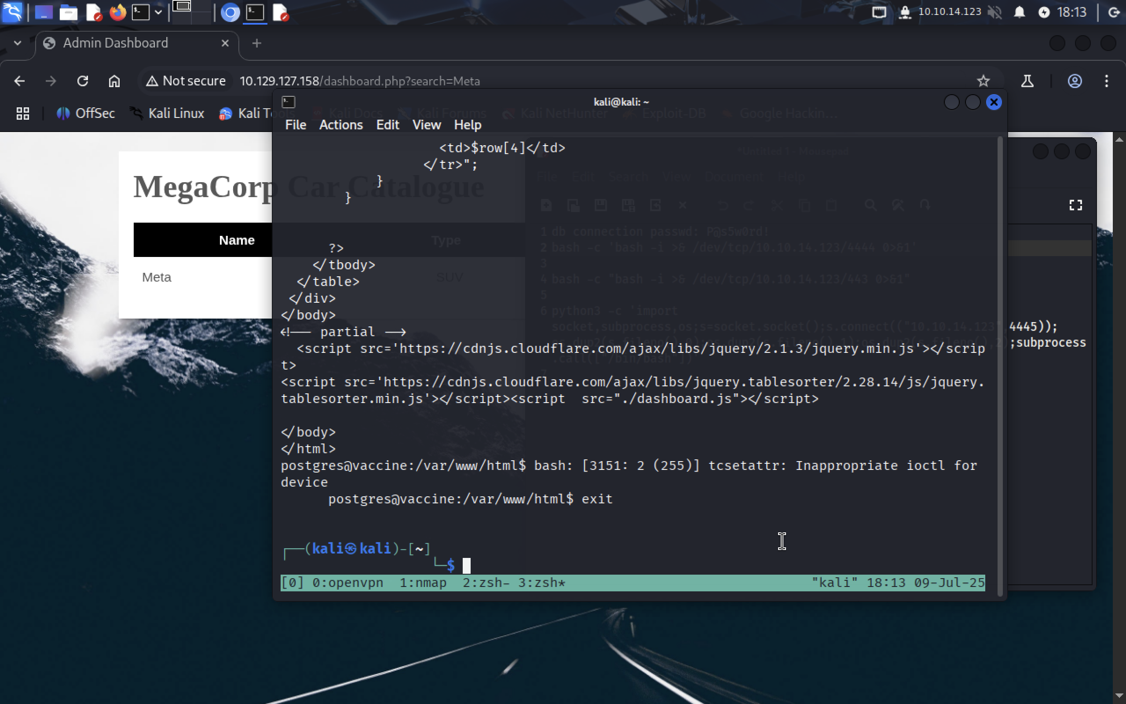
Task: Click the show desktop panel icon
Action: [x=43, y=12]
